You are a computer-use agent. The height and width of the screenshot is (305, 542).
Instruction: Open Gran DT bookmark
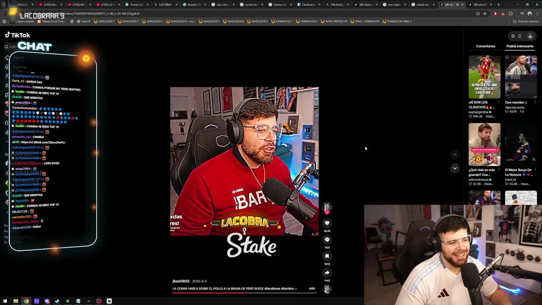pyautogui.click(x=83, y=21)
